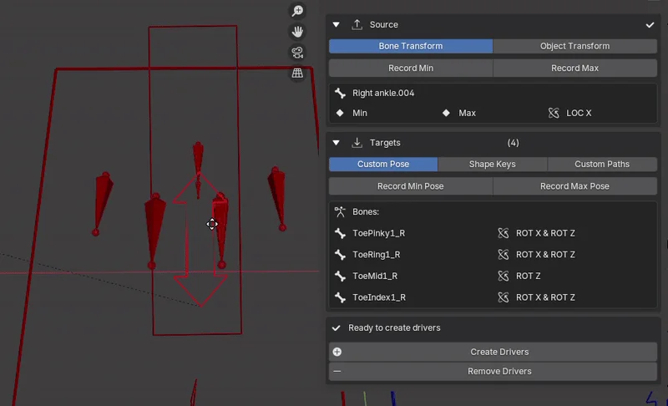Image resolution: width=668 pixels, height=406 pixels.
Task: Collapse the Source panel
Action: pos(337,25)
